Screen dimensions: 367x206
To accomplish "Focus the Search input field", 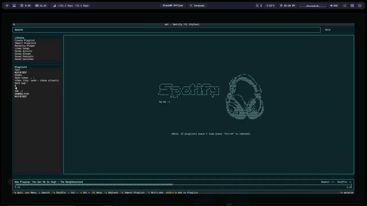I will point(167,30).
